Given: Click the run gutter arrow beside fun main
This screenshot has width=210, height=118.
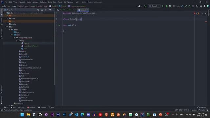Looking at the screenshot, I should tap(59, 25).
